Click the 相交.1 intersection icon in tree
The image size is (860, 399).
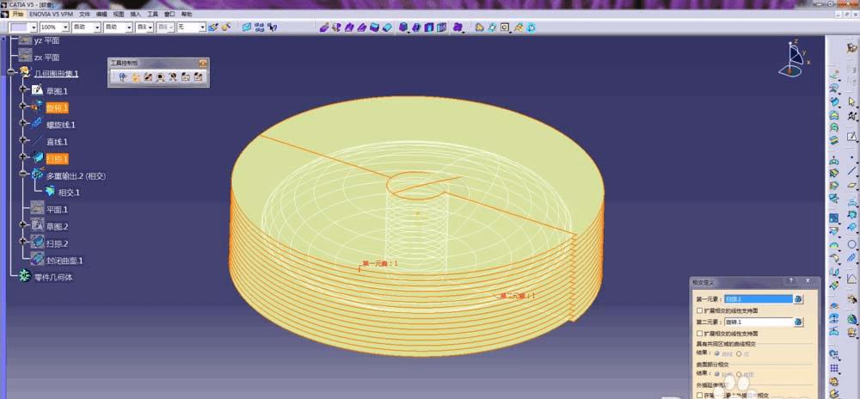[50, 191]
